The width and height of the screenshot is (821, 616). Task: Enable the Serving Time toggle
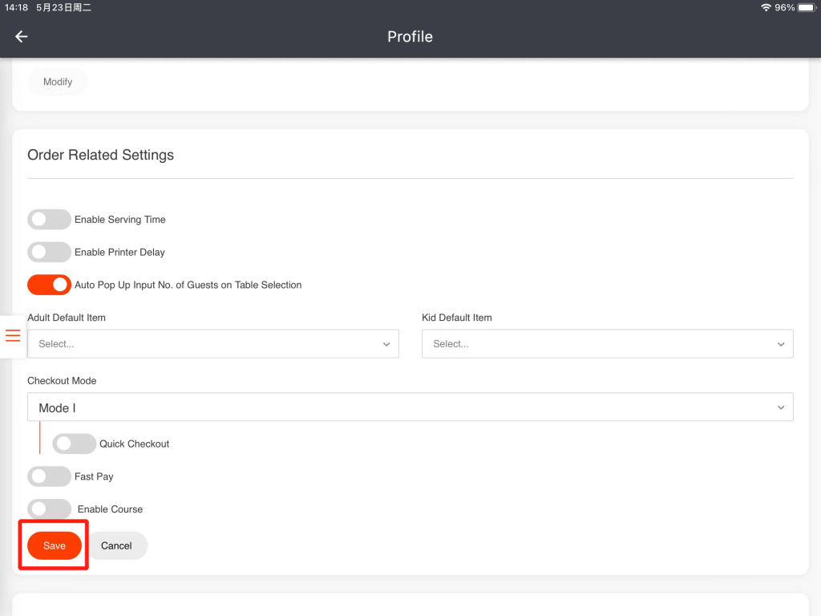coord(49,220)
